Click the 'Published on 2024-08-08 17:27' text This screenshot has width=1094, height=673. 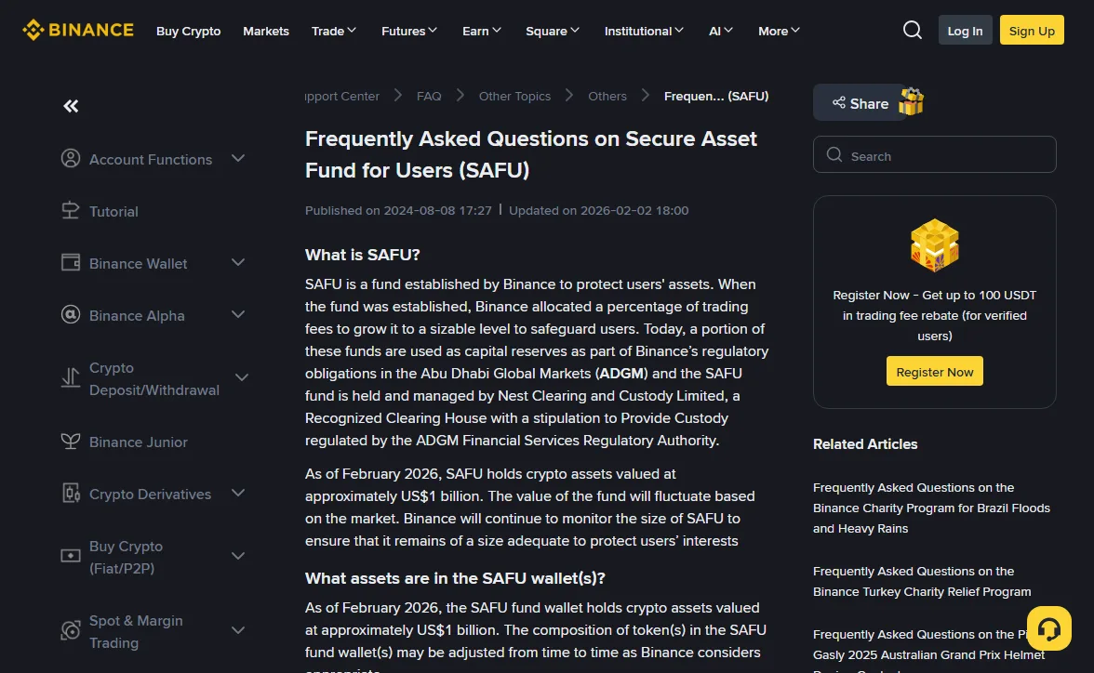click(398, 210)
